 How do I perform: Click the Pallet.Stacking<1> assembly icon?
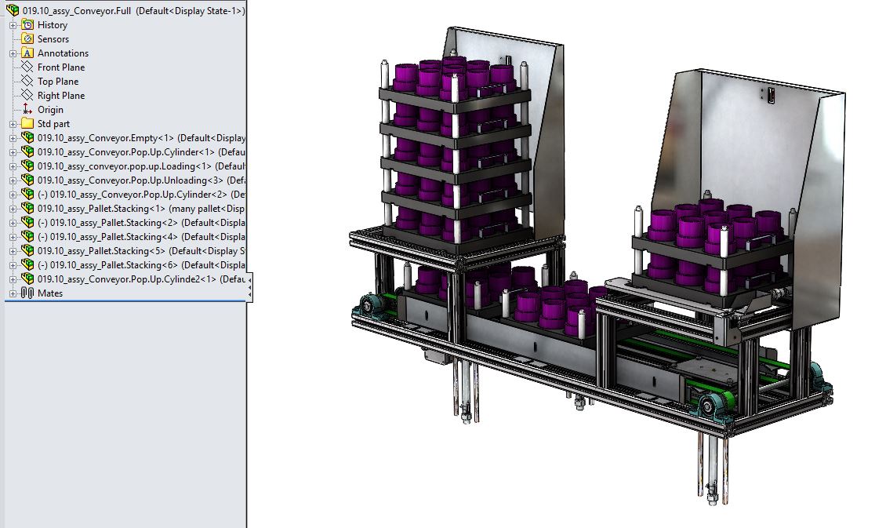coord(27,208)
